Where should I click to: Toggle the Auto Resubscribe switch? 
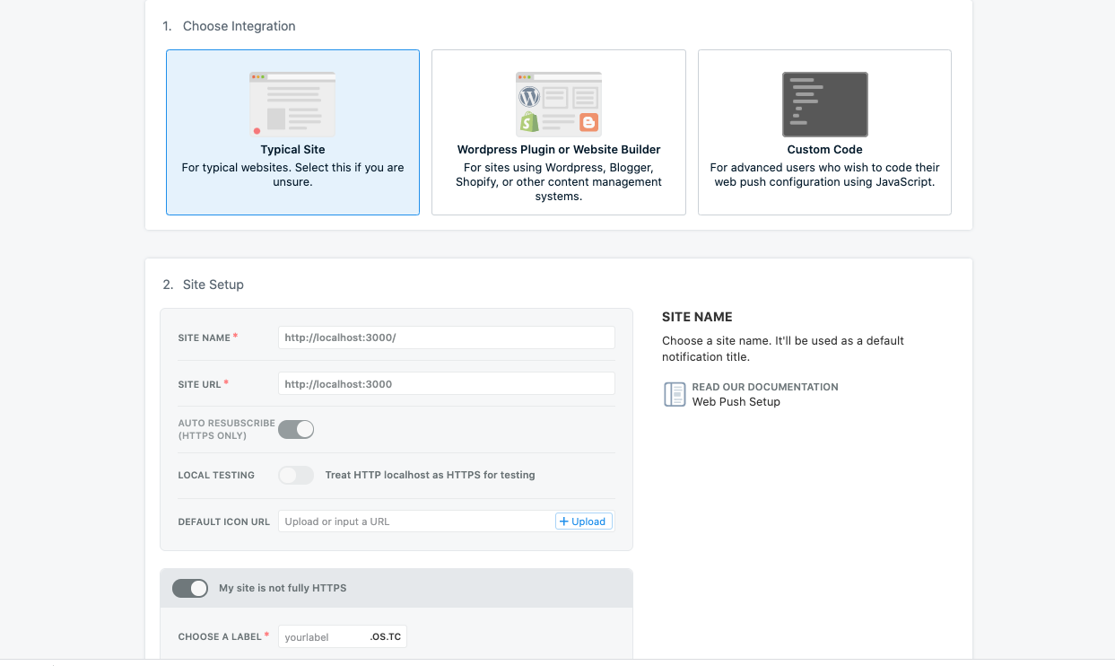pos(296,429)
